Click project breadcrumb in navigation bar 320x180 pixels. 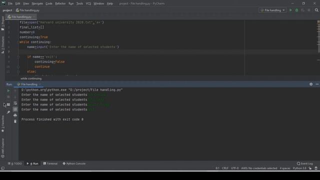pos(7,10)
